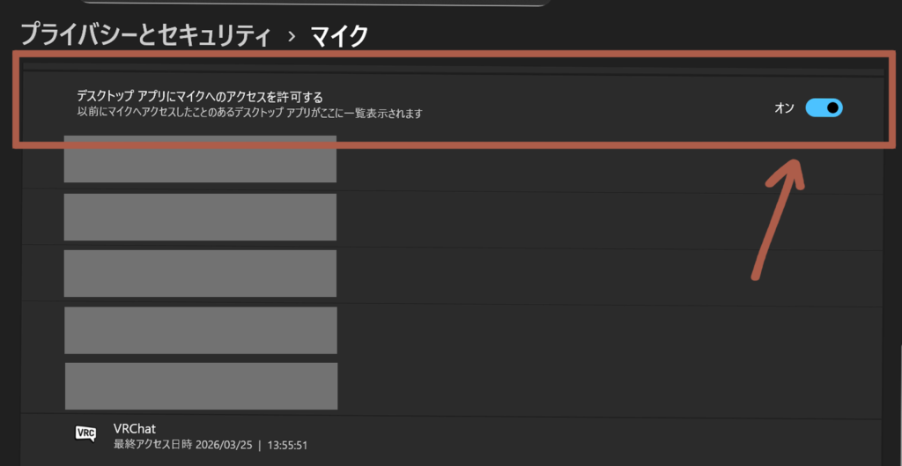Screen dimensions: 902x466
Task: Click the breadcrumb chevron separator
Action: [x=291, y=36]
